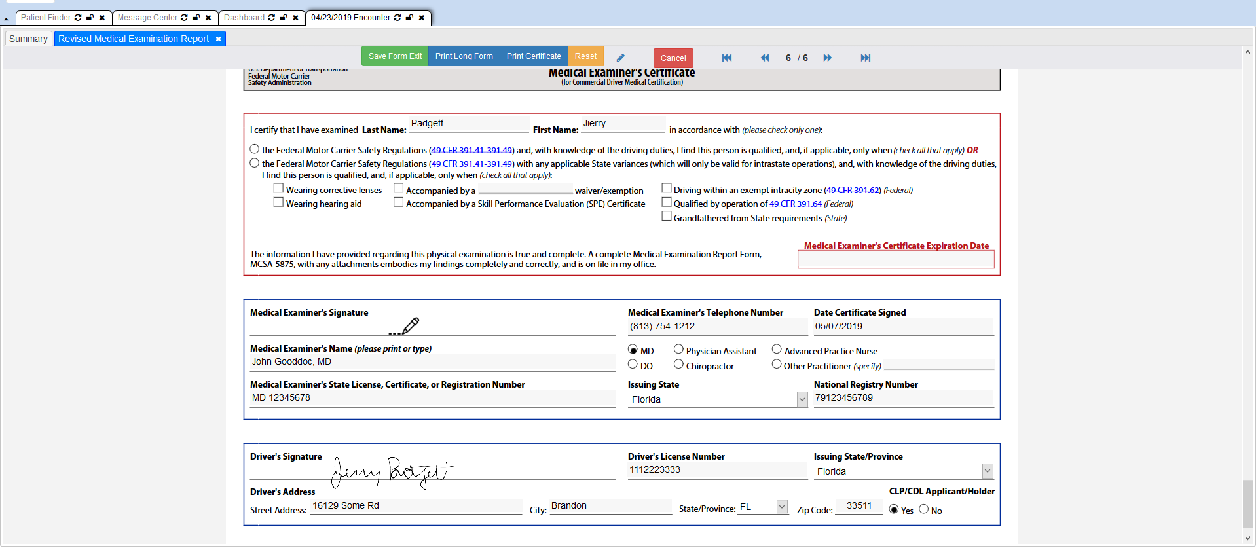Open the Summary sub-tab

(x=28, y=39)
